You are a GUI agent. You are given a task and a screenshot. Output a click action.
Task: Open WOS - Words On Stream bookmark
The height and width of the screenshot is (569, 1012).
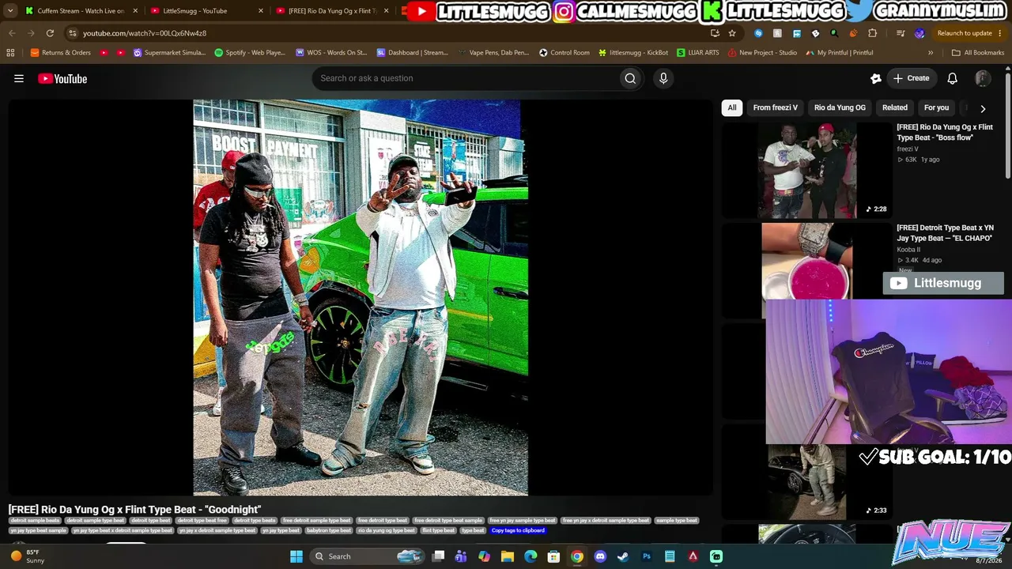point(331,53)
